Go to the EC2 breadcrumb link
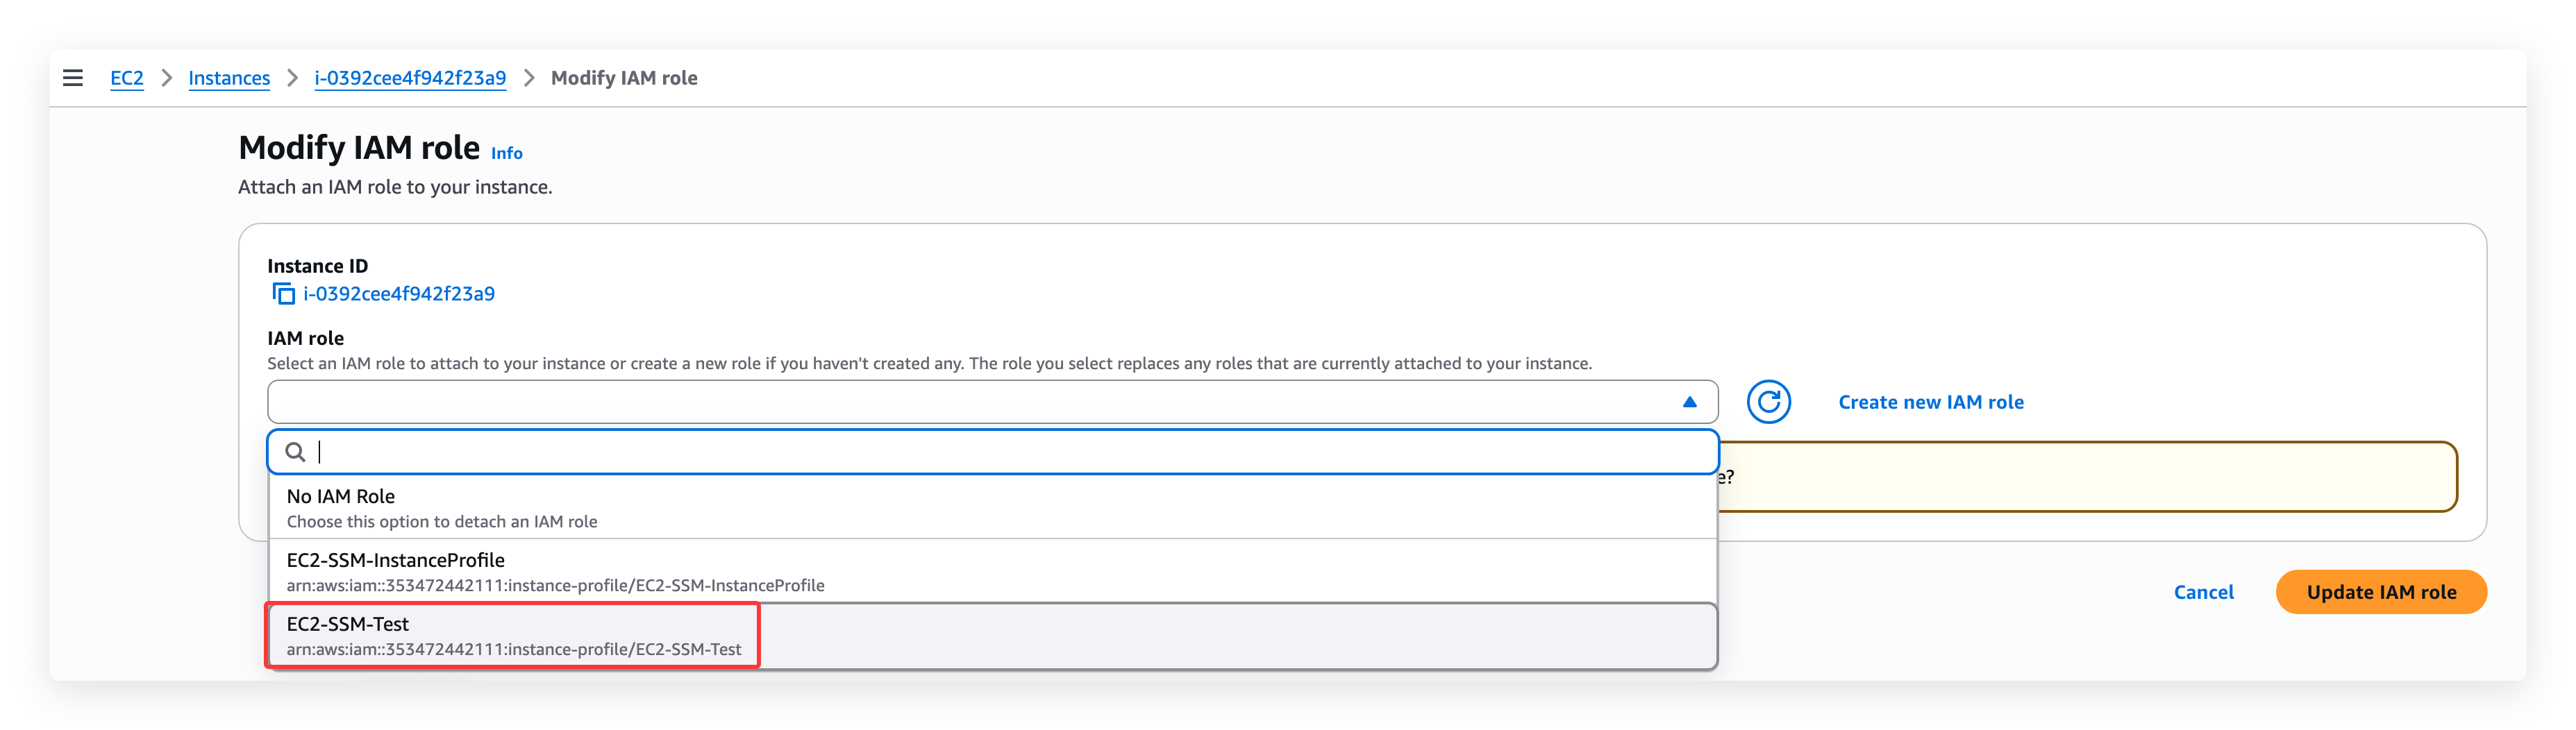2576x730 pixels. [x=127, y=78]
